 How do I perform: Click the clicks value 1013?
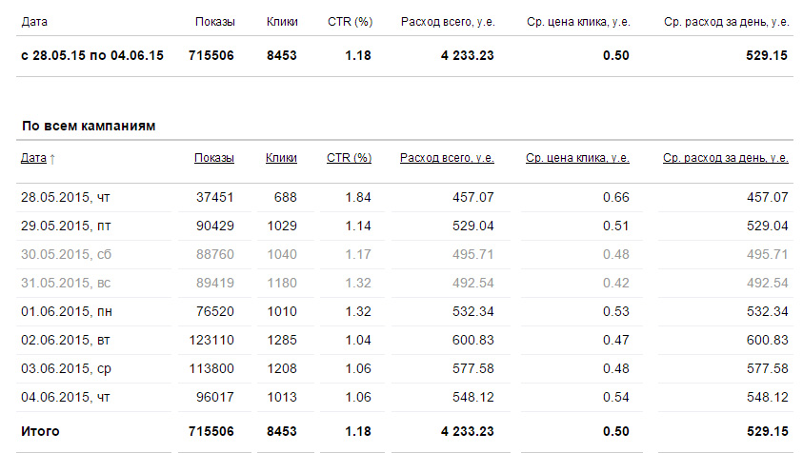(282, 397)
